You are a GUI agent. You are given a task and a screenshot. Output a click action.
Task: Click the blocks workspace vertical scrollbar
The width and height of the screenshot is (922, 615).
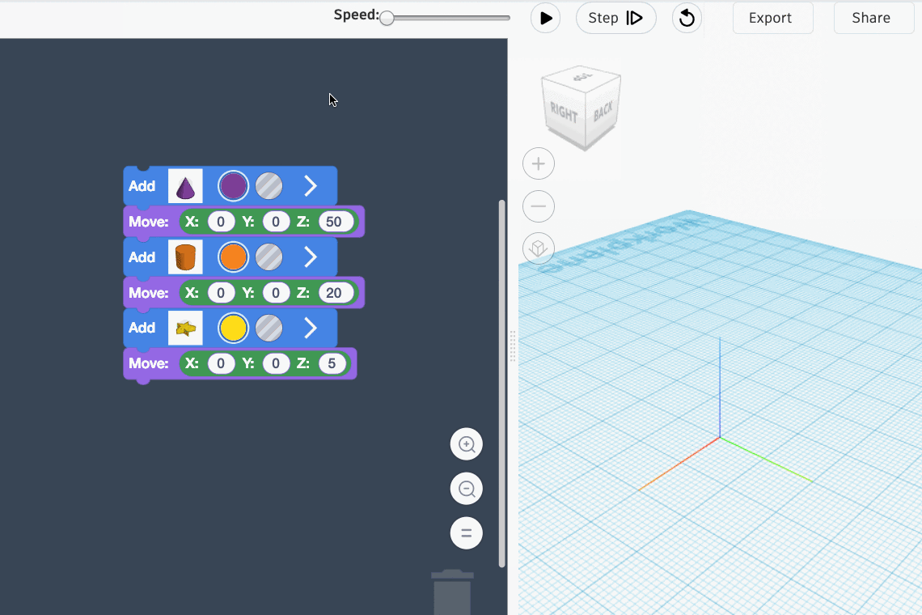pos(501,384)
